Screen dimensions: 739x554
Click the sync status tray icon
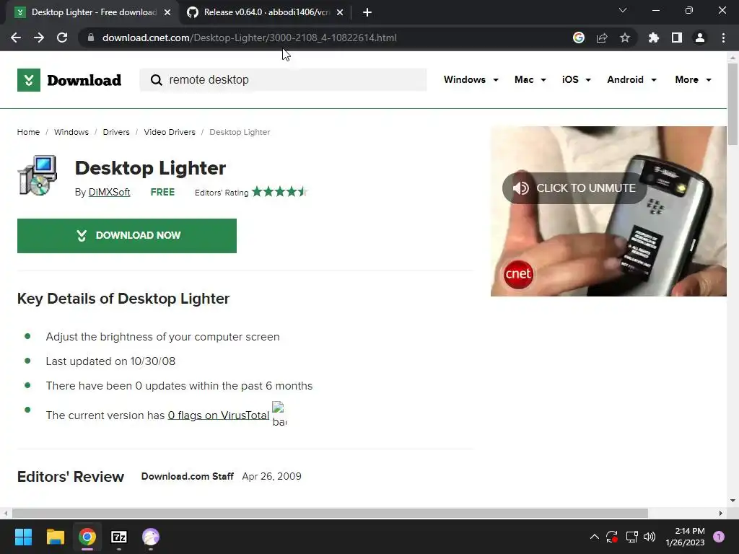pos(612,537)
